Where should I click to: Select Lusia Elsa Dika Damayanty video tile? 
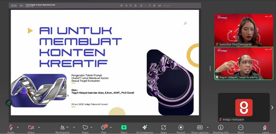tap(244, 30)
